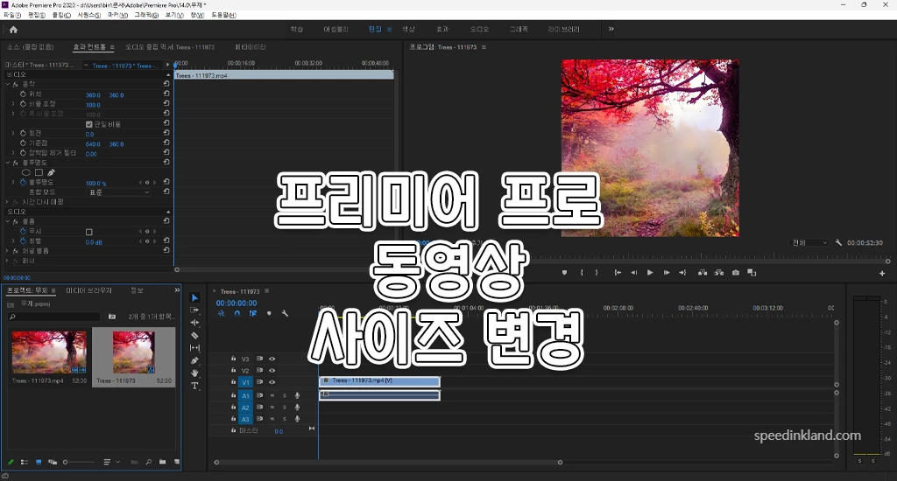Open the Blend Mode dropdown

pyautogui.click(x=119, y=192)
